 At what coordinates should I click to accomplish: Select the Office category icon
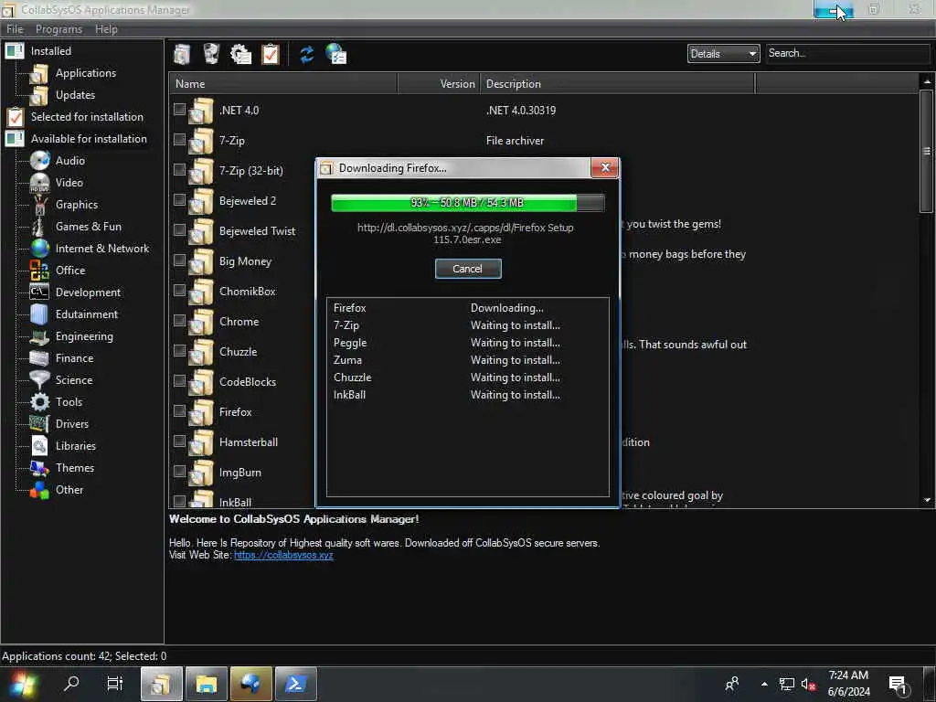39,271
